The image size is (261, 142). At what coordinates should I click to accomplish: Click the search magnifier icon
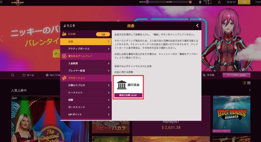click(x=13, y=75)
